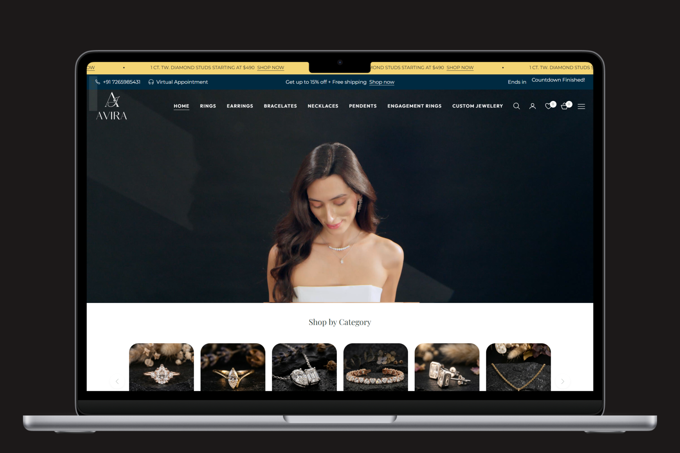Click the Virtual Appointment link
This screenshot has height=453, width=680.
pos(182,82)
